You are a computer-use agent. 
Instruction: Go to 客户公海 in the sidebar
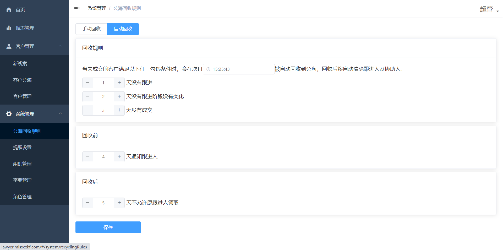click(22, 80)
